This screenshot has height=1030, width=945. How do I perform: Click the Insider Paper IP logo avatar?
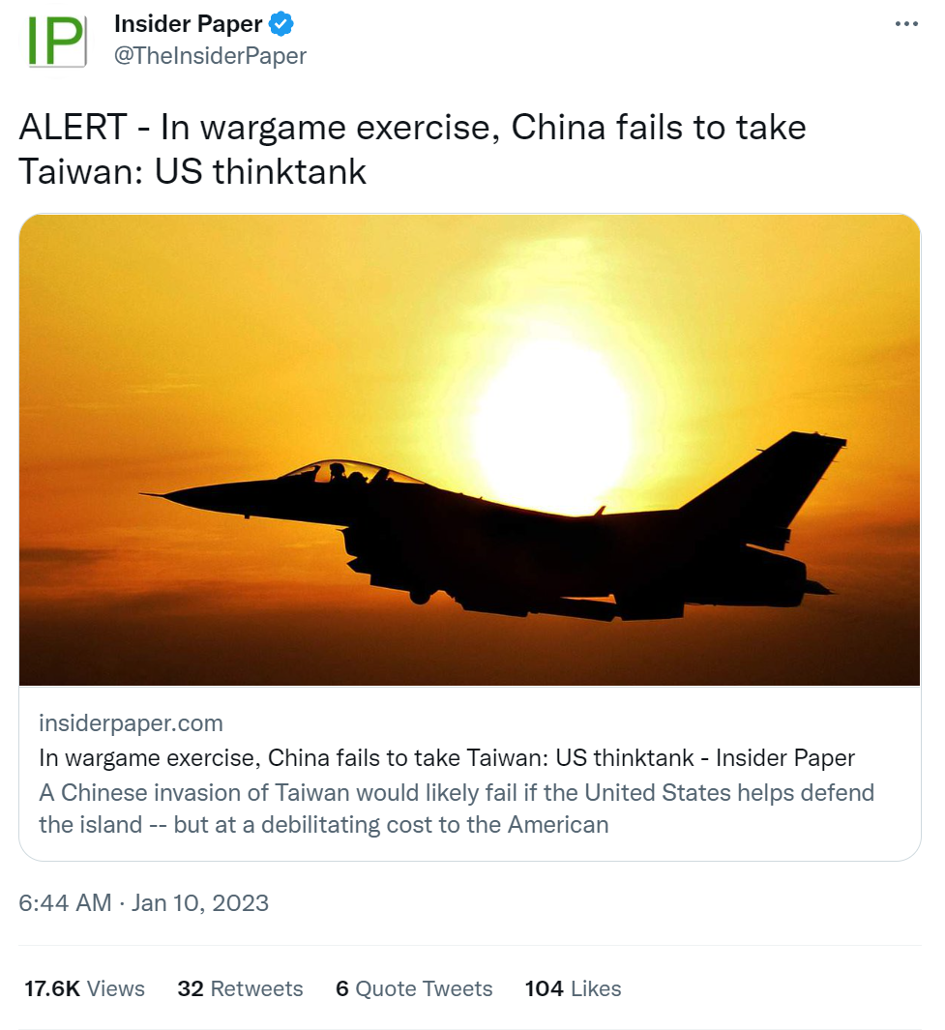(57, 41)
